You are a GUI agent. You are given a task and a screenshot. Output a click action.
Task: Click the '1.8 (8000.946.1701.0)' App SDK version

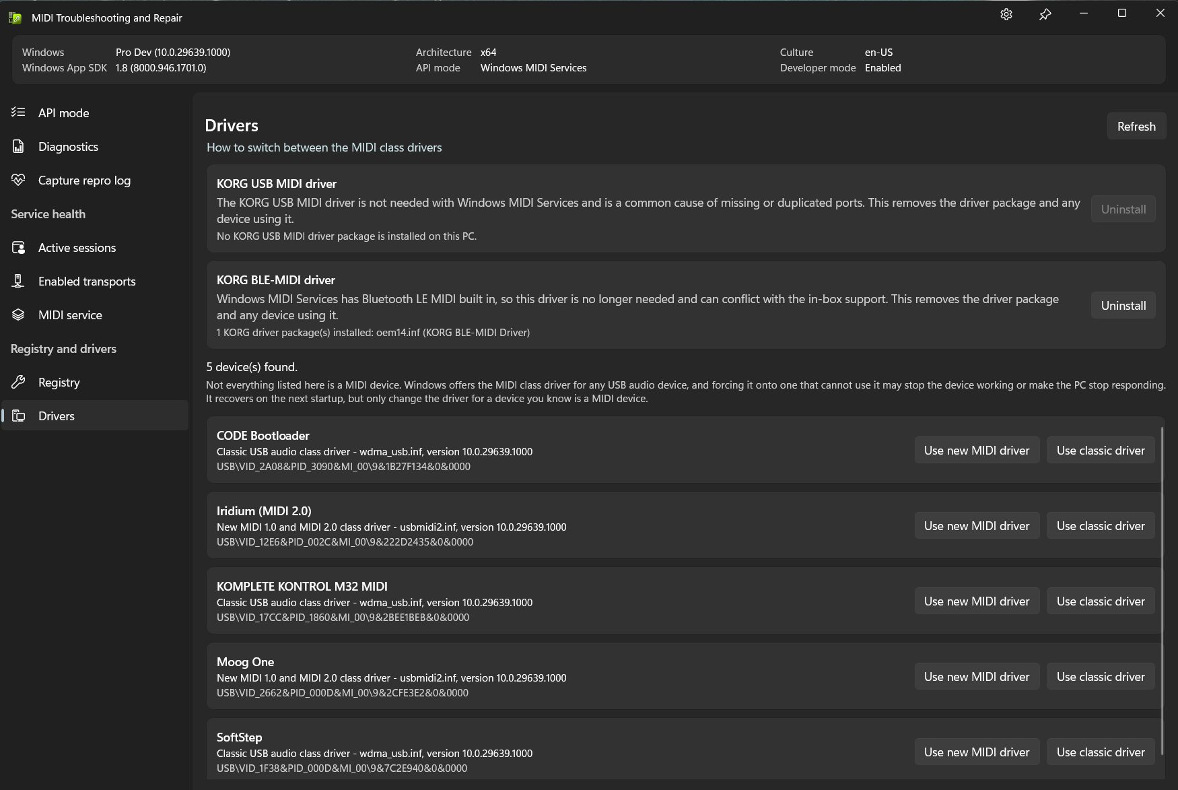coord(161,68)
